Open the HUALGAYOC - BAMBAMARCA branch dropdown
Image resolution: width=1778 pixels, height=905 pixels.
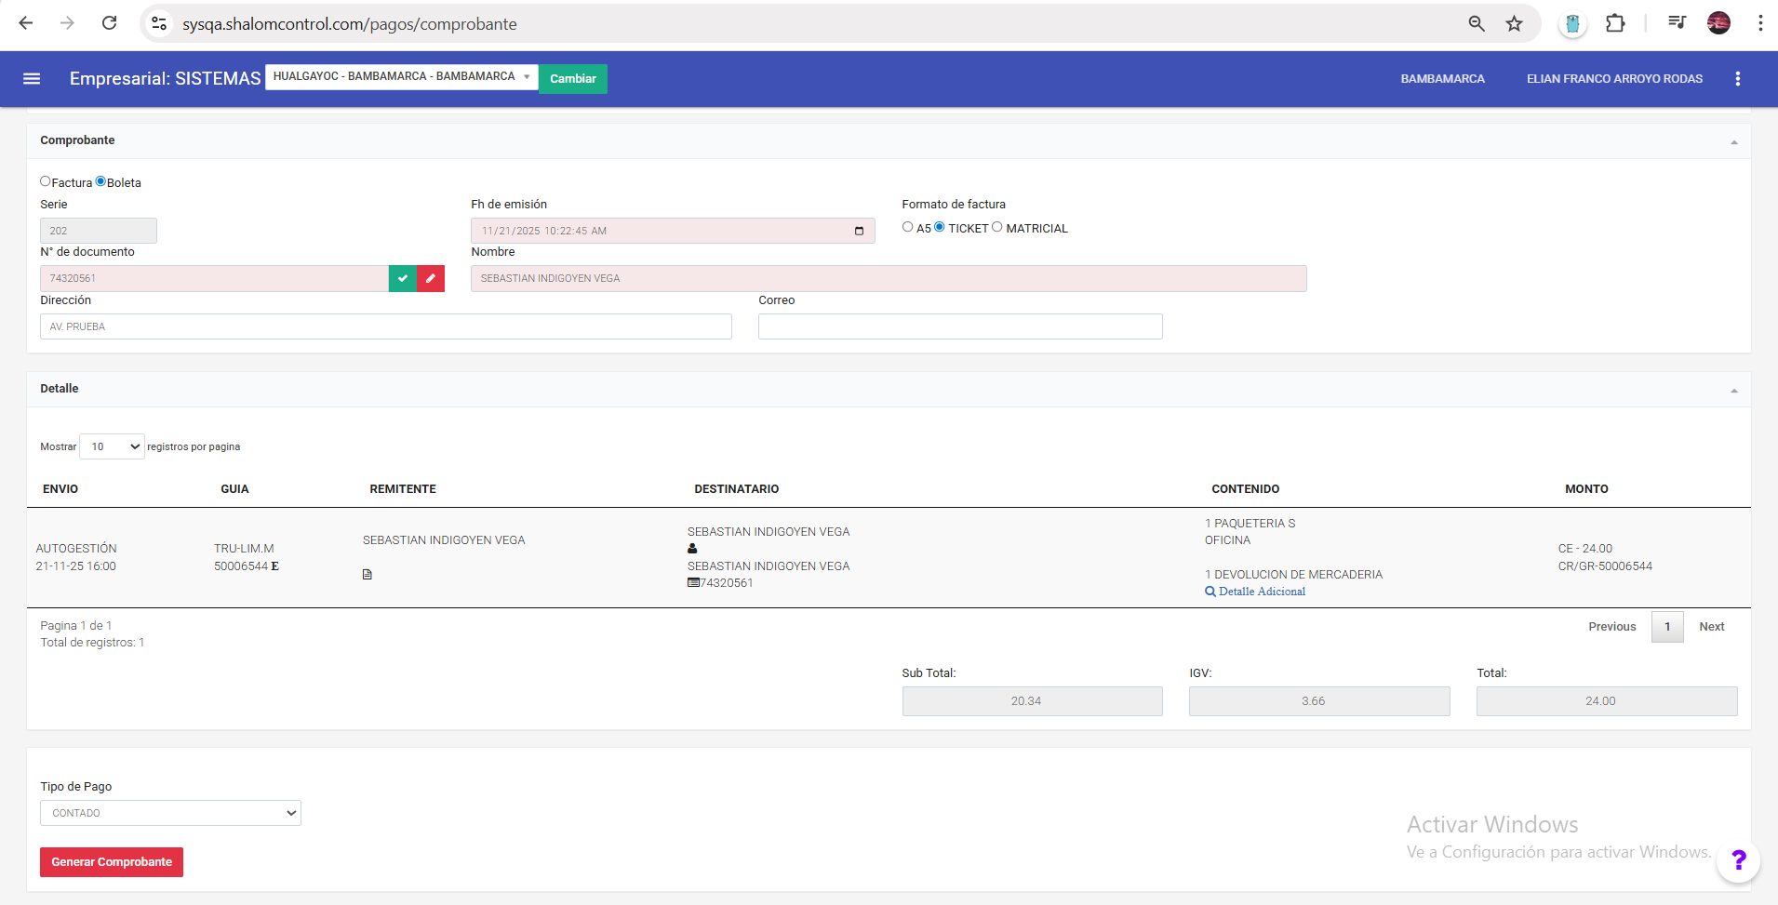coord(401,77)
